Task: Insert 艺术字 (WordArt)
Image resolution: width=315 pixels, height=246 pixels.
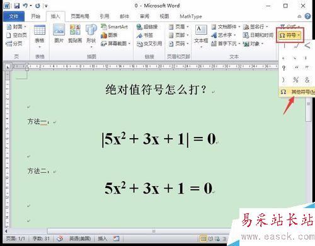Action: pos(224,35)
